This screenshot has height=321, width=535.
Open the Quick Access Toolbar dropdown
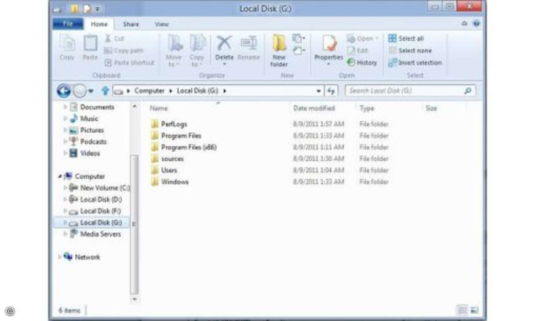(x=98, y=8)
